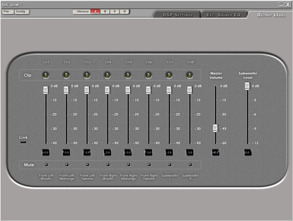
Task: Mute the Subwoofer R channel
Action: click(190, 165)
